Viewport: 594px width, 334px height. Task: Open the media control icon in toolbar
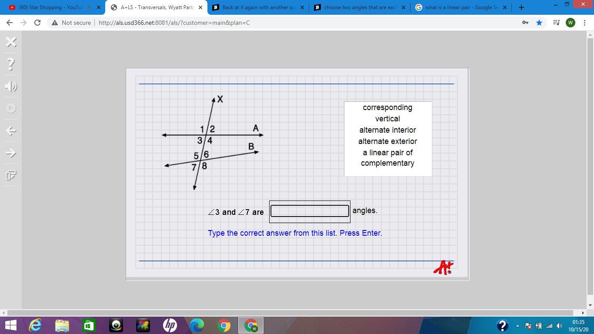[x=556, y=23]
